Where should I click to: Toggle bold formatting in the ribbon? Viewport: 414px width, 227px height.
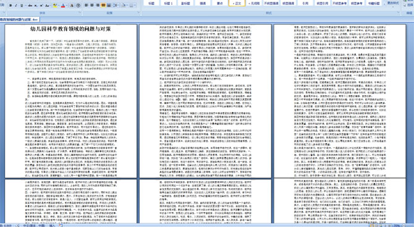(11, 6)
